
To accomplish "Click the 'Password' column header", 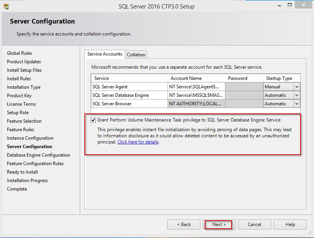I will (244, 78).
